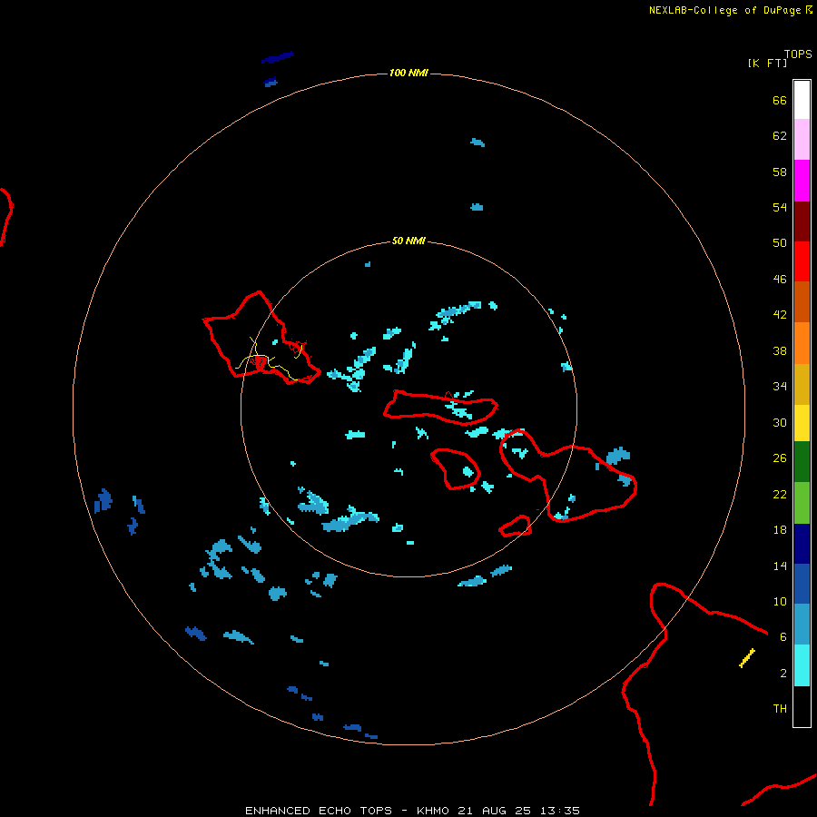Click the "[K FT]" units label
This screenshot has width=817, height=817.
click(x=767, y=63)
